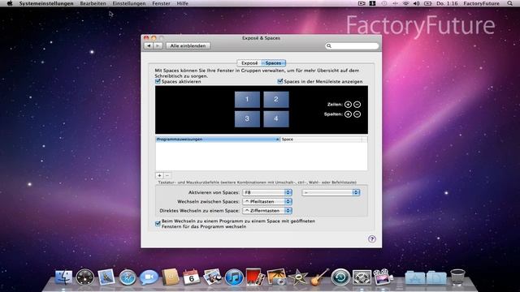Open the Aktivieren von Spaces F8 dropdown

point(267,192)
